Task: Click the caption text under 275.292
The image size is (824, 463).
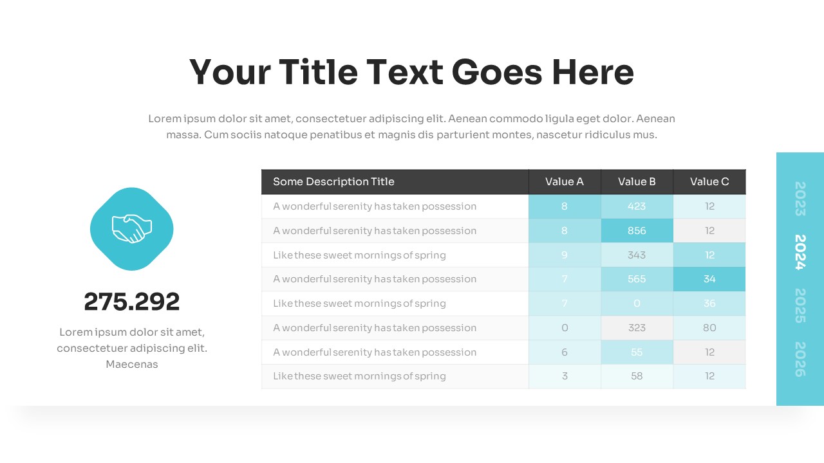Action: click(x=132, y=348)
